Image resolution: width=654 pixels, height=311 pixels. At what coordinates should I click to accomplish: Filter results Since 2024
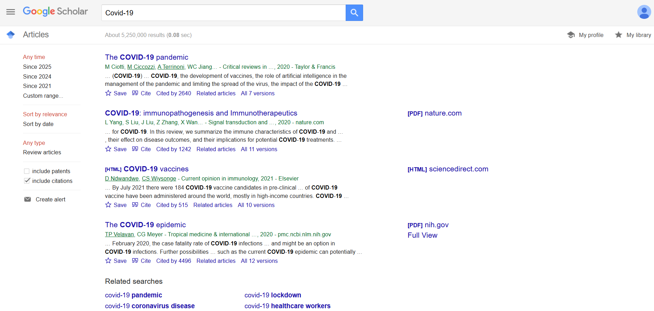pyautogui.click(x=37, y=76)
